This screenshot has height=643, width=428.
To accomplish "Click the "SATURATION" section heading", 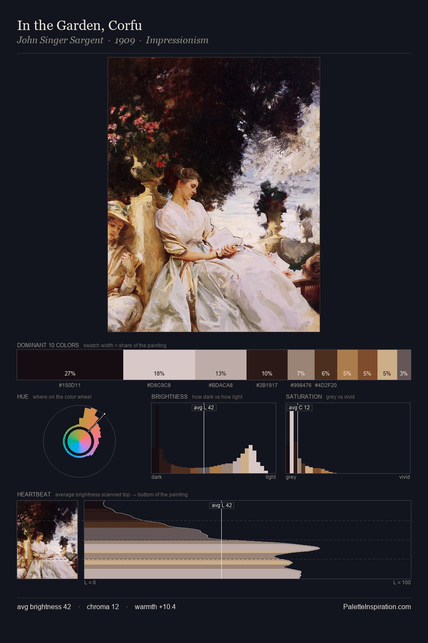I will (x=304, y=397).
